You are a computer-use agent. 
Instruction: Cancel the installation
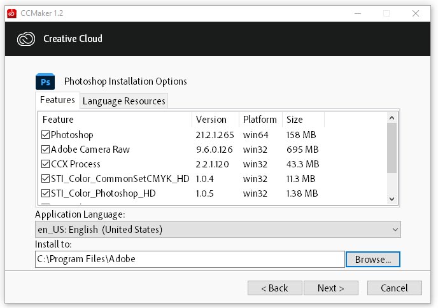click(395, 288)
